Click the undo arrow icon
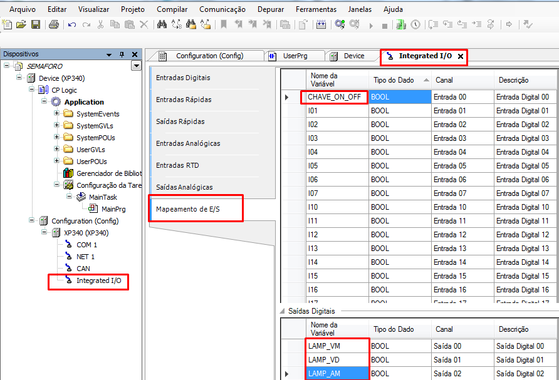 click(72, 25)
